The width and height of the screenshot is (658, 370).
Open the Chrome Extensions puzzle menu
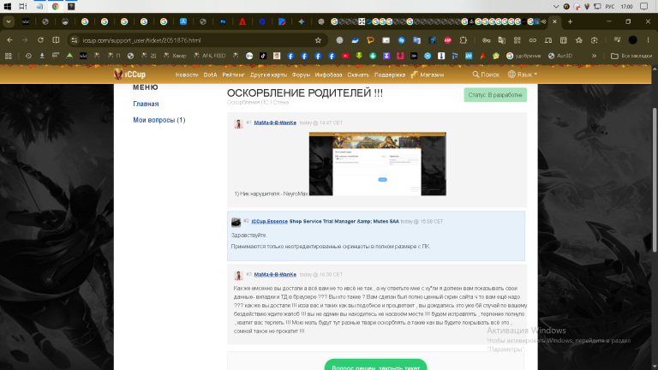click(x=464, y=40)
